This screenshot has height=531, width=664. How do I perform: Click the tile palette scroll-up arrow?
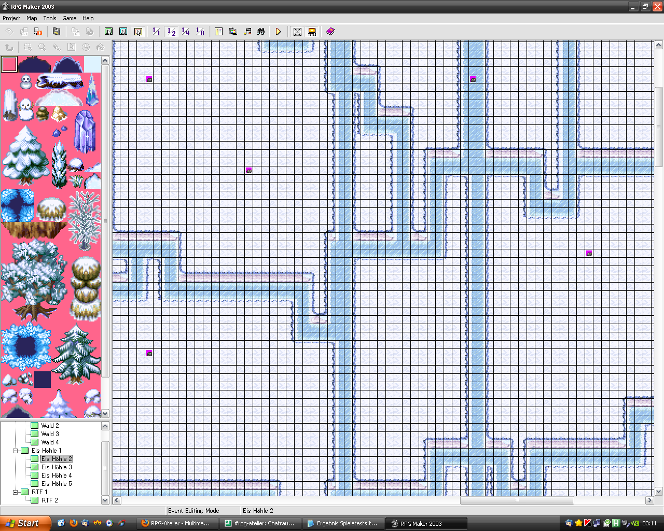pos(105,61)
